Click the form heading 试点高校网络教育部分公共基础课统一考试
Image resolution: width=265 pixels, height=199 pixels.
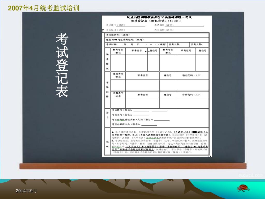point(159,17)
